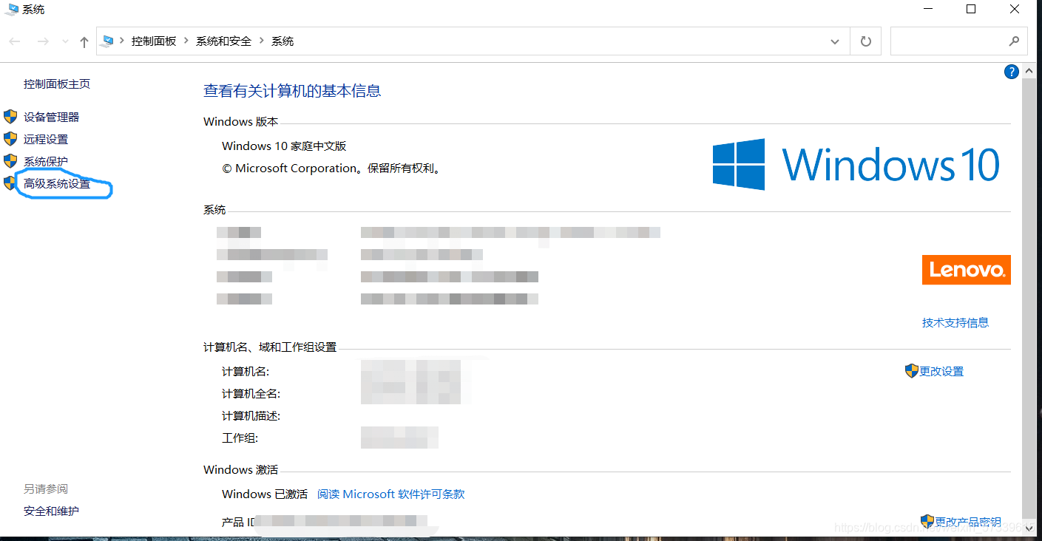This screenshot has height=541, width=1042.
Task: Click the magnifier search icon
Action: point(1014,41)
